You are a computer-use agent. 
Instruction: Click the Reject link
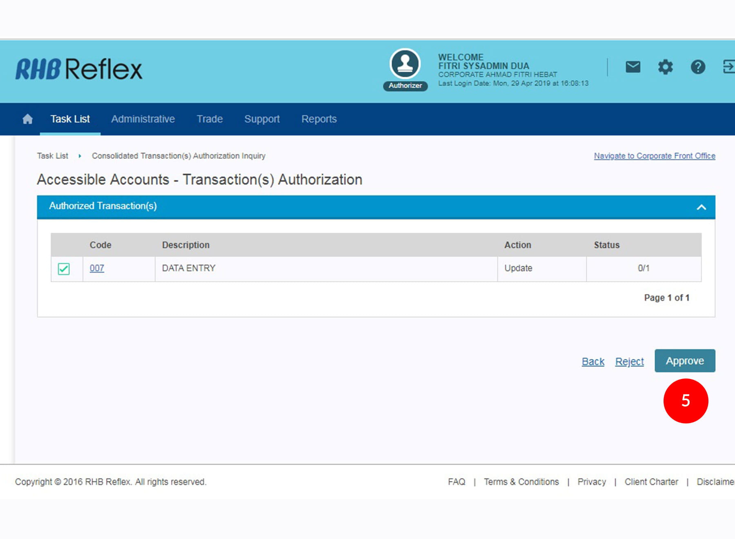coord(629,361)
